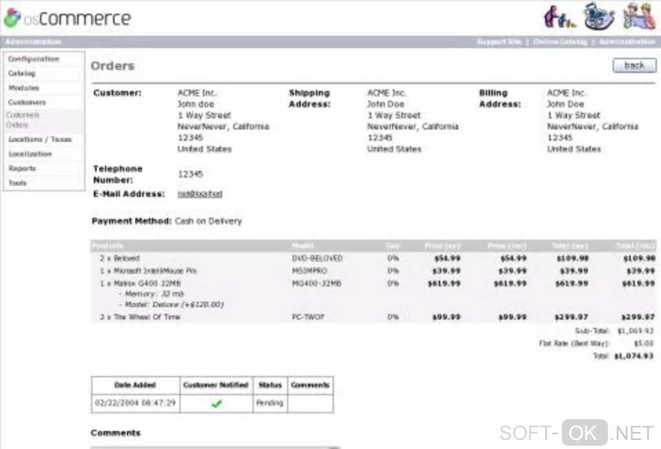Screen dimensions: 661x449
Task: Open the Administration link at top right
Action: click(x=627, y=41)
